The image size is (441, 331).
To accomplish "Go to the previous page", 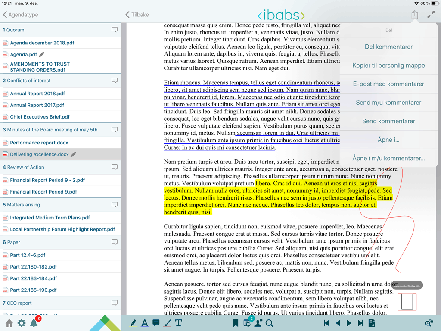I will click(338, 323).
